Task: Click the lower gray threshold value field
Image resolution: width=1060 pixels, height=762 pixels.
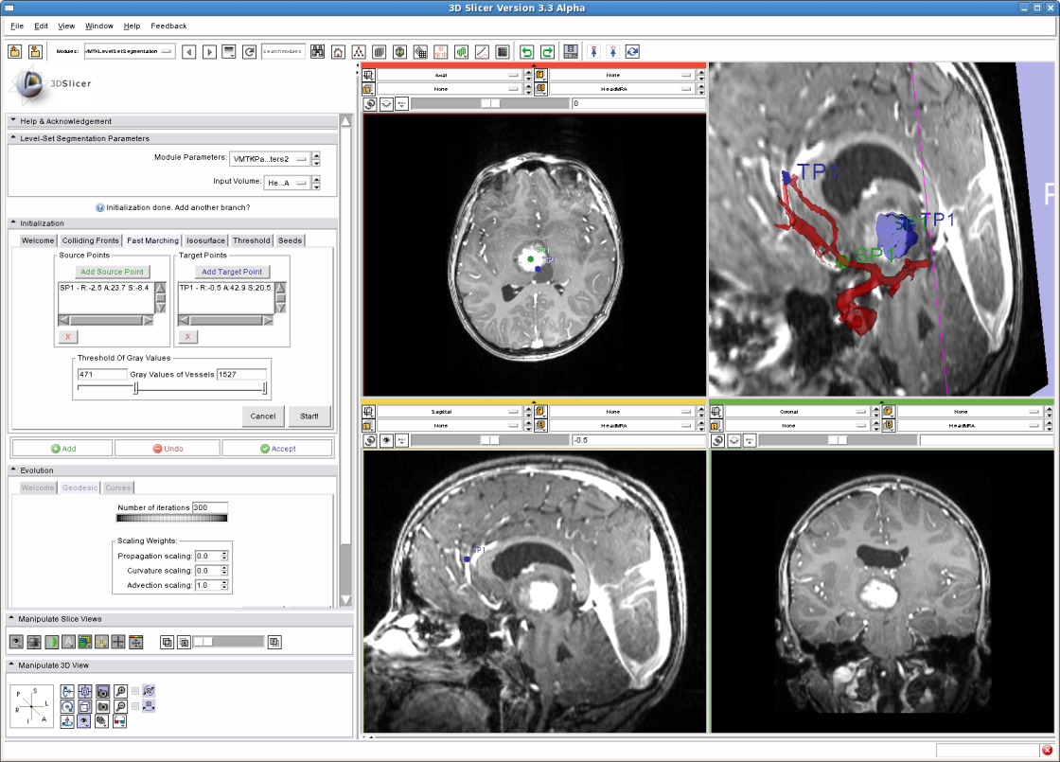Action: tap(102, 375)
